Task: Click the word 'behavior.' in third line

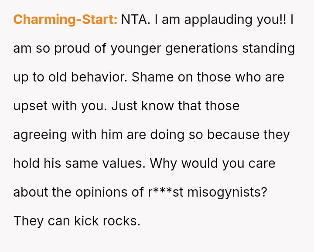Action: 99,77
